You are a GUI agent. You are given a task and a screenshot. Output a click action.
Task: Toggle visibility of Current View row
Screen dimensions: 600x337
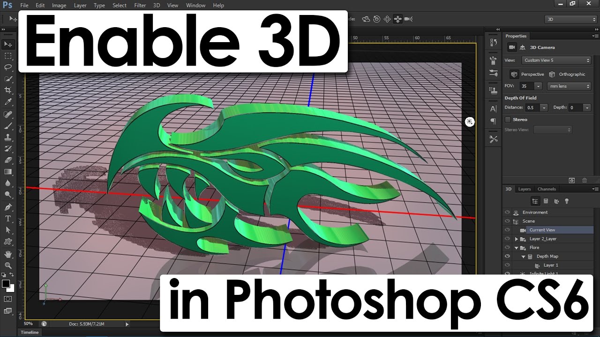[x=507, y=230]
